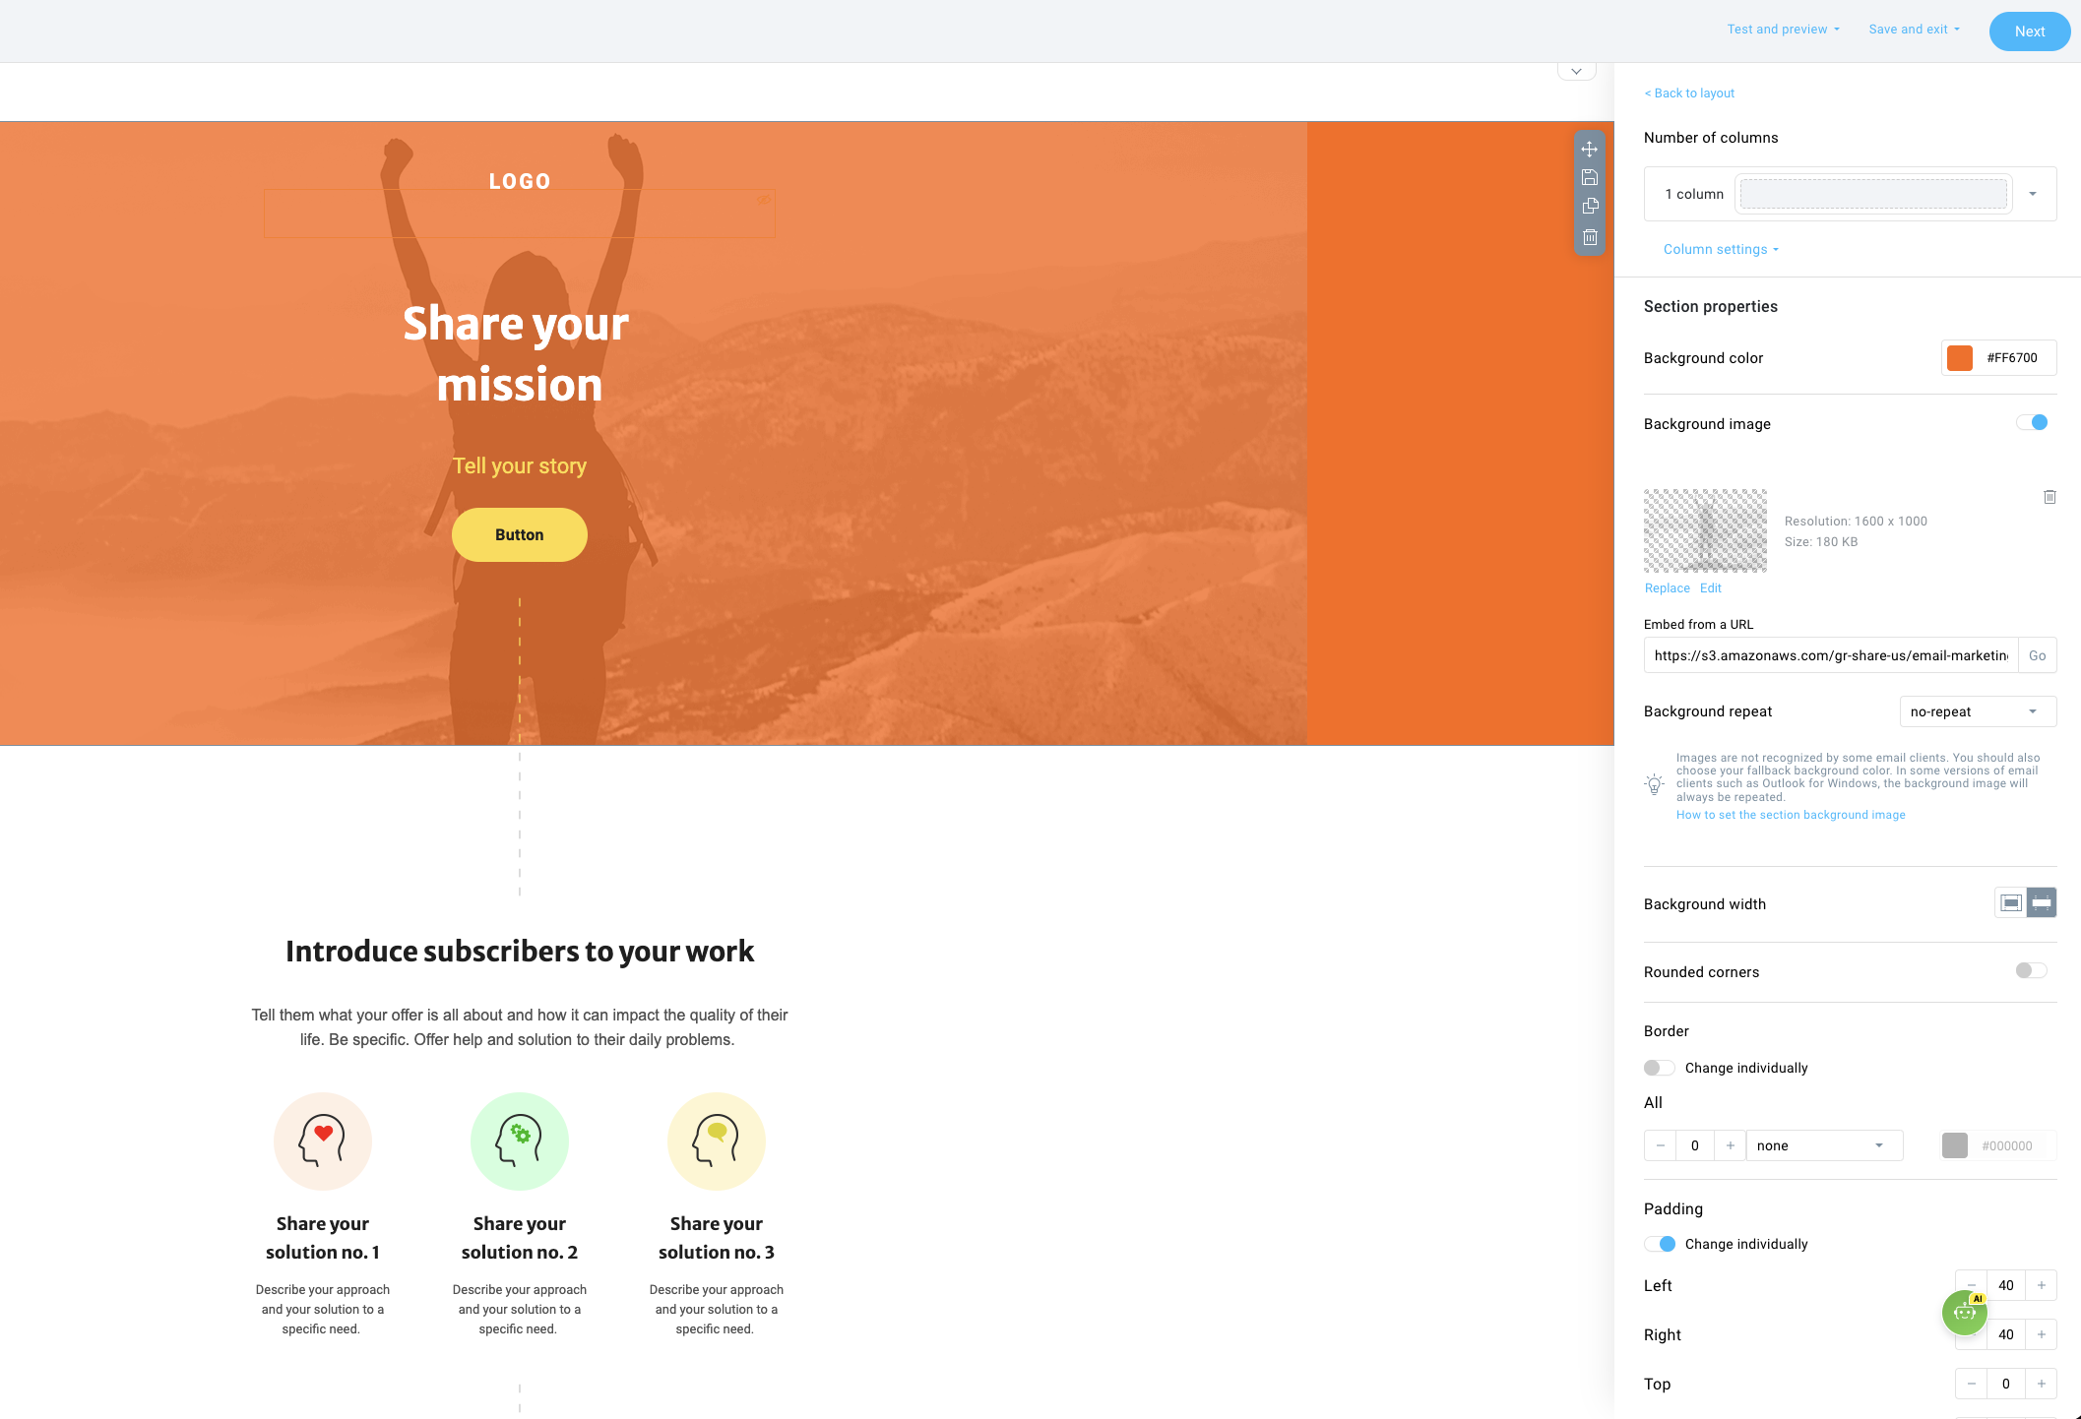
Task: Enable Rounded corners
Action: [x=2029, y=970]
